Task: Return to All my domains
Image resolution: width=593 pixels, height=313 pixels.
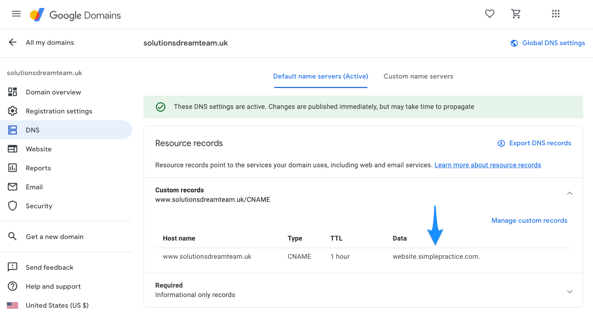Action: point(50,42)
